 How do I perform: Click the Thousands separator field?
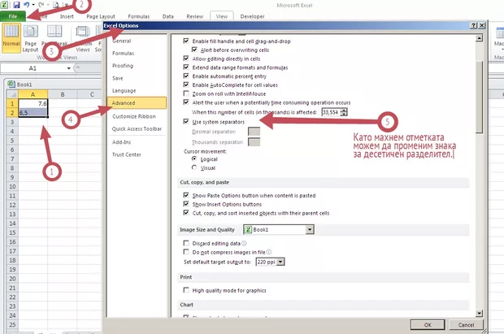pyautogui.click(x=254, y=142)
